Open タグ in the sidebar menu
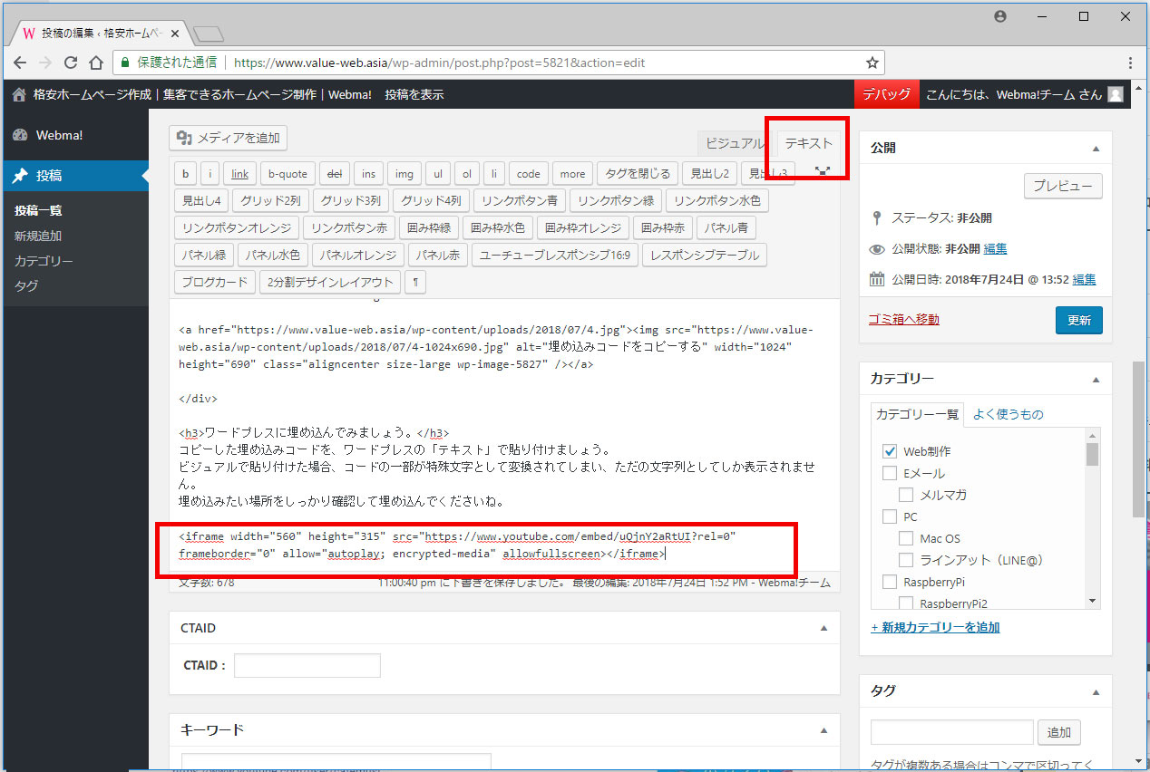The image size is (1150, 772). [x=26, y=286]
